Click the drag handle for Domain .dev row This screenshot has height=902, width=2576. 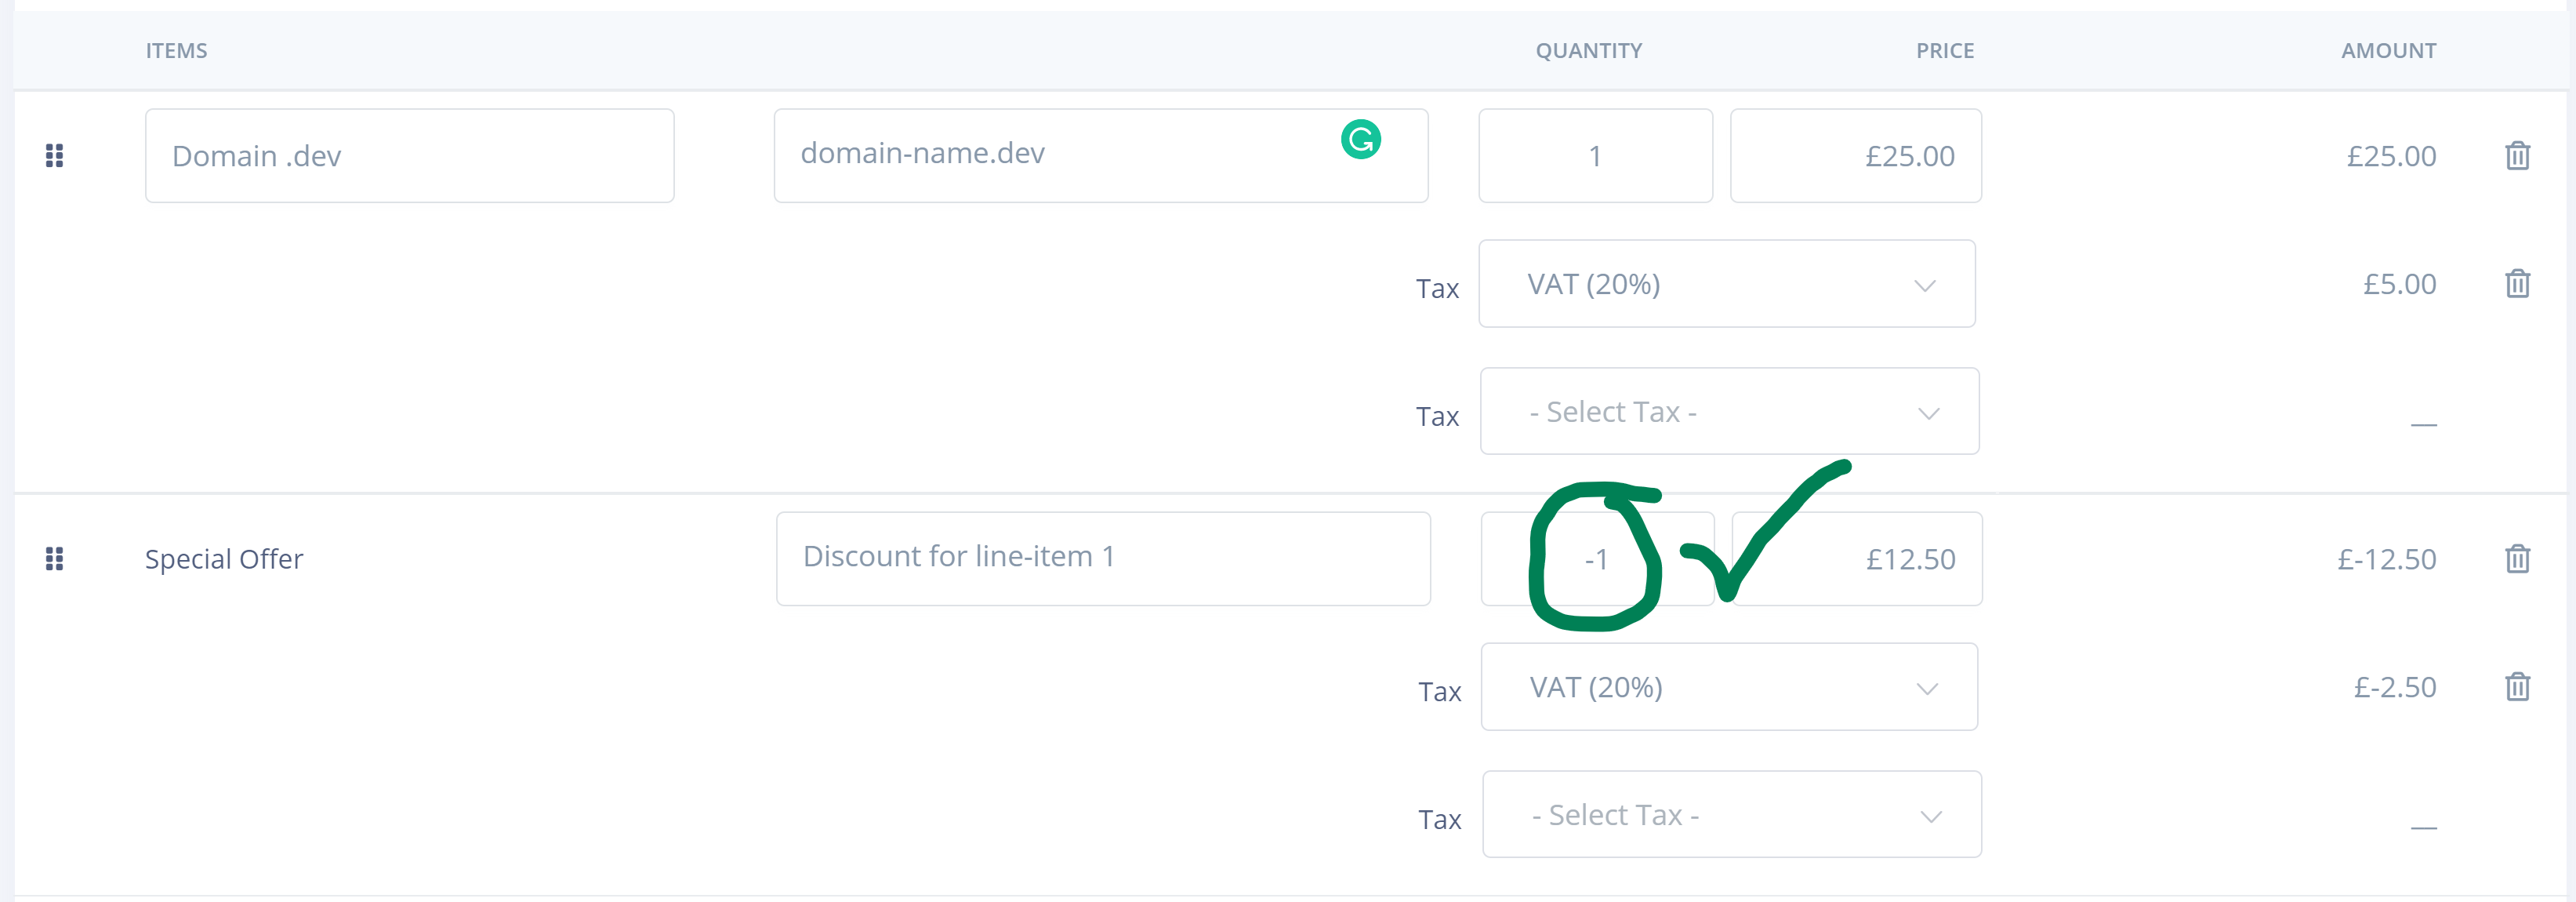coord(55,155)
